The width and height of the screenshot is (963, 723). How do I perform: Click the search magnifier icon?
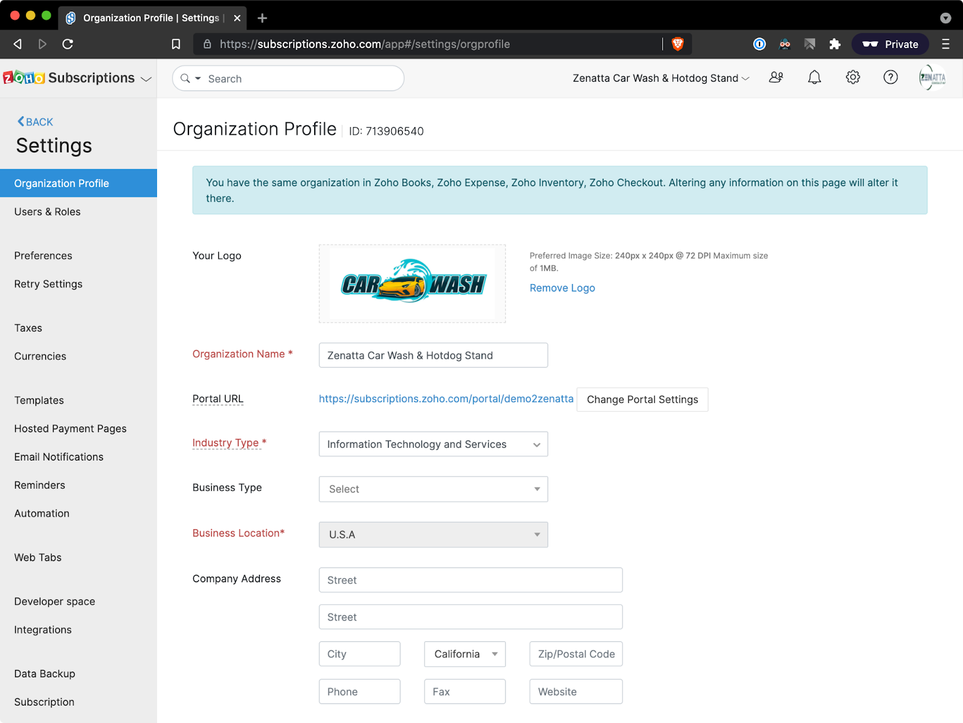185,78
